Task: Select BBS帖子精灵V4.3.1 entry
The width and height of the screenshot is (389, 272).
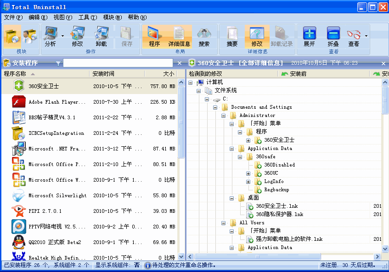Action: coord(90,117)
